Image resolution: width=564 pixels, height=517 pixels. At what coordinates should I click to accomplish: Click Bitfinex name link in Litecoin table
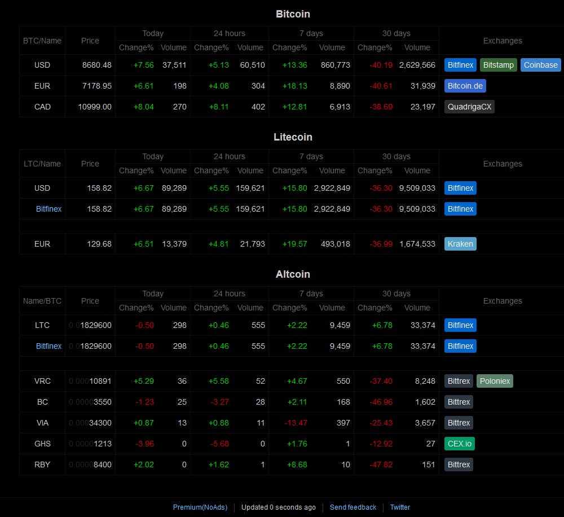pyautogui.click(x=49, y=209)
